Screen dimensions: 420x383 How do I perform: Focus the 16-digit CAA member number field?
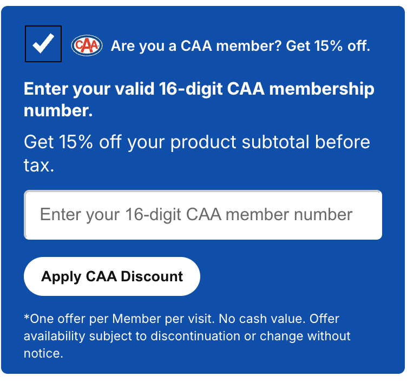(203, 215)
